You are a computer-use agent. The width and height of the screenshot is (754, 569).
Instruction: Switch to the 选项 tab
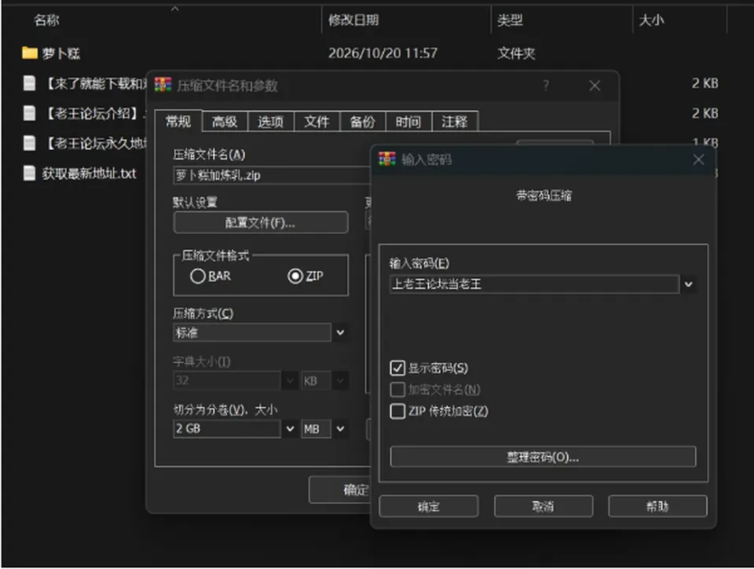270,122
